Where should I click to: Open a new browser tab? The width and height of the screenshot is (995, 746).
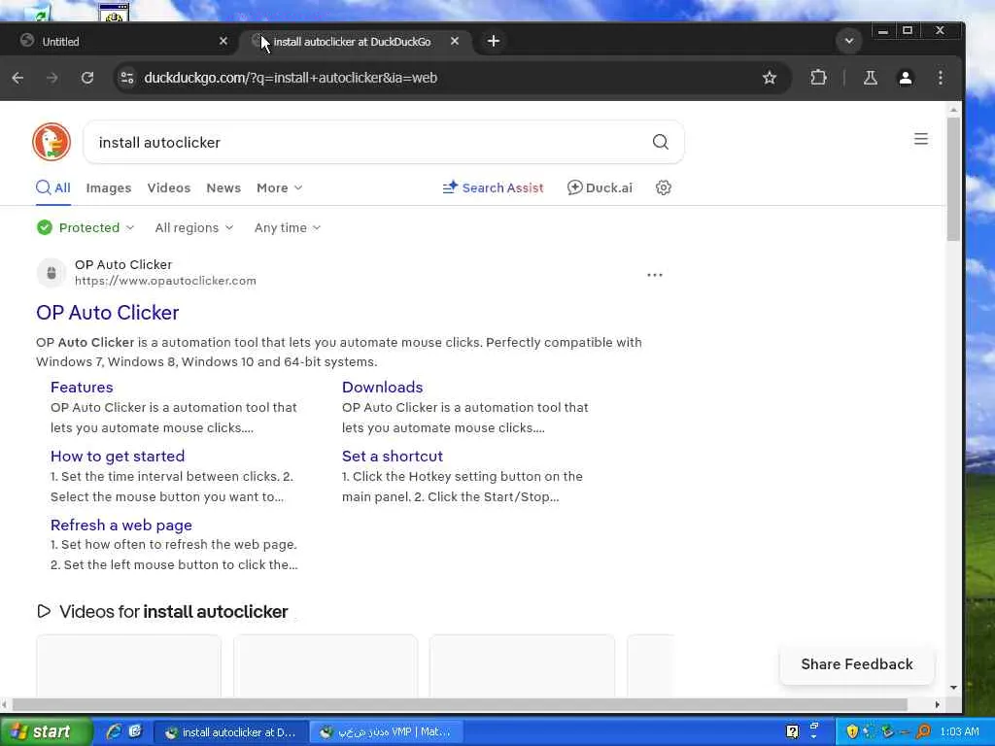point(493,41)
